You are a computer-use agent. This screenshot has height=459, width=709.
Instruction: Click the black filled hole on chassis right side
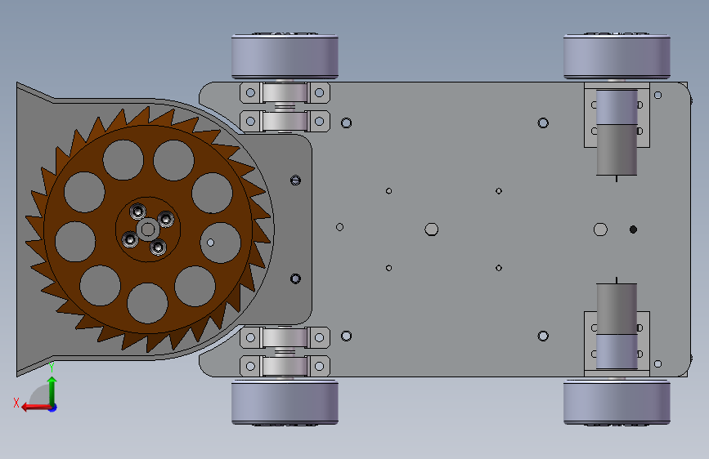[x=633, y=229]
